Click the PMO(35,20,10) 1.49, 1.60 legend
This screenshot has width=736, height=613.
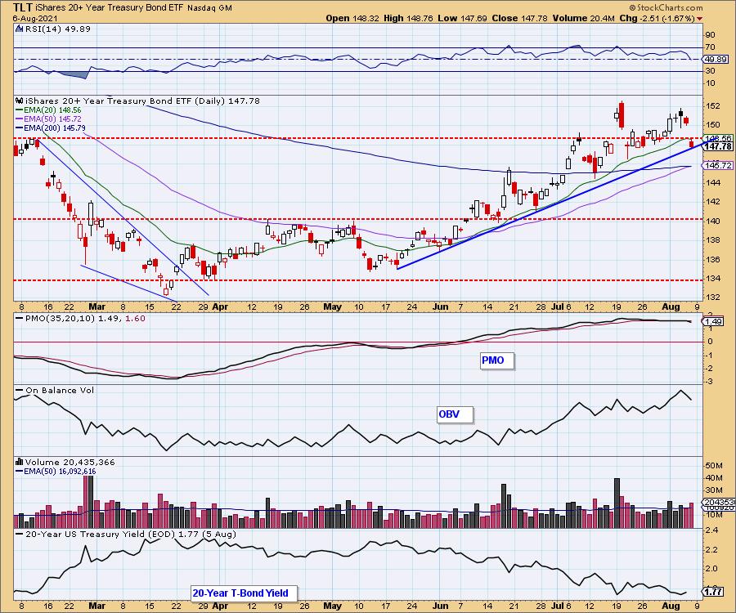(x=85, y=319)
